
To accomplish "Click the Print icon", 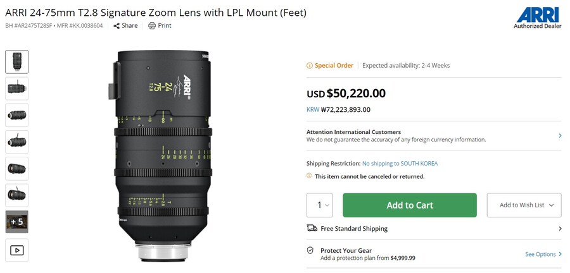I will point(152,26).
